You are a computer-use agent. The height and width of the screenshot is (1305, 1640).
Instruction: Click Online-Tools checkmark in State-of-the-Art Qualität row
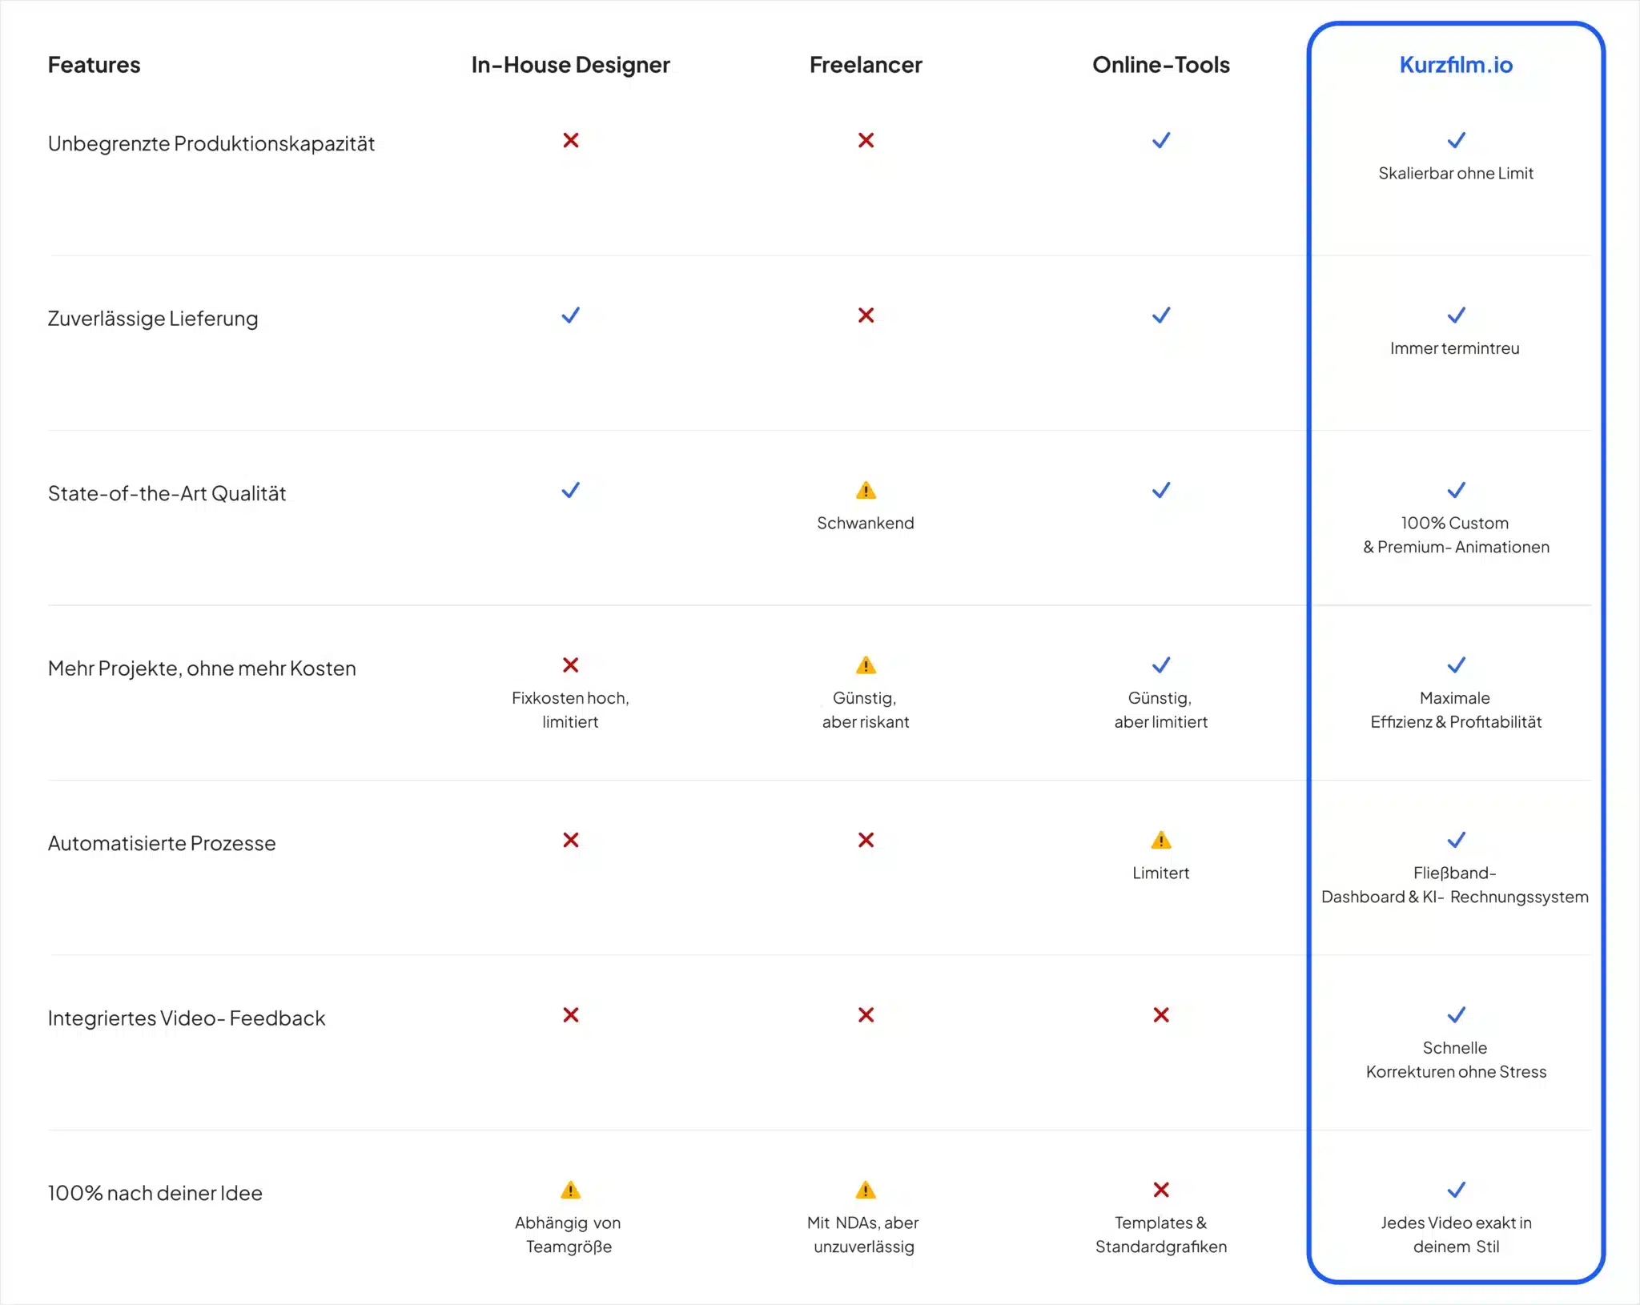(x=1161, y=490)
